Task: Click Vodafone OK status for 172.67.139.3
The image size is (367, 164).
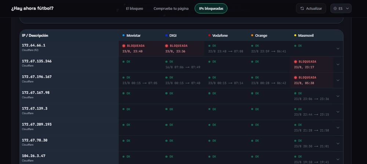Action: (x=212, y=109)
